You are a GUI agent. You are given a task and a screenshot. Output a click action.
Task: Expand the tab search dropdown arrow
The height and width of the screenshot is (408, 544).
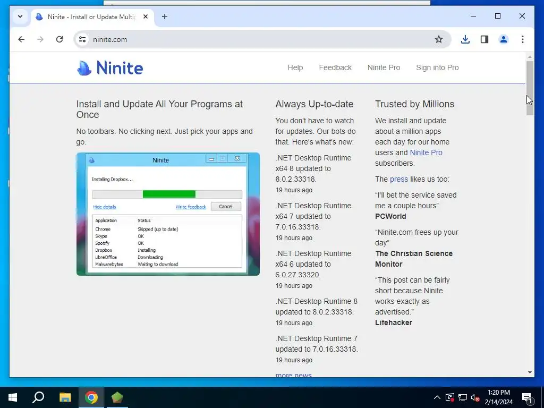tap(20, 16)
